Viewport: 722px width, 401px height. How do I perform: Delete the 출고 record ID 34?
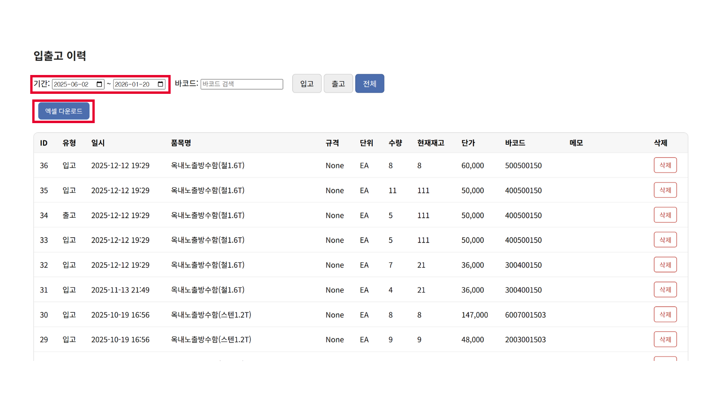[x=665, y=215]
